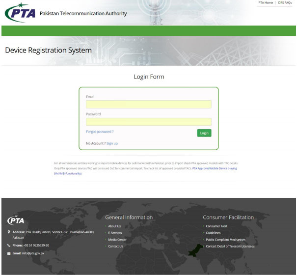Open Contact Us in General Information
The width and height of the screenshot is (297, 275).
[x=115, y=246]
